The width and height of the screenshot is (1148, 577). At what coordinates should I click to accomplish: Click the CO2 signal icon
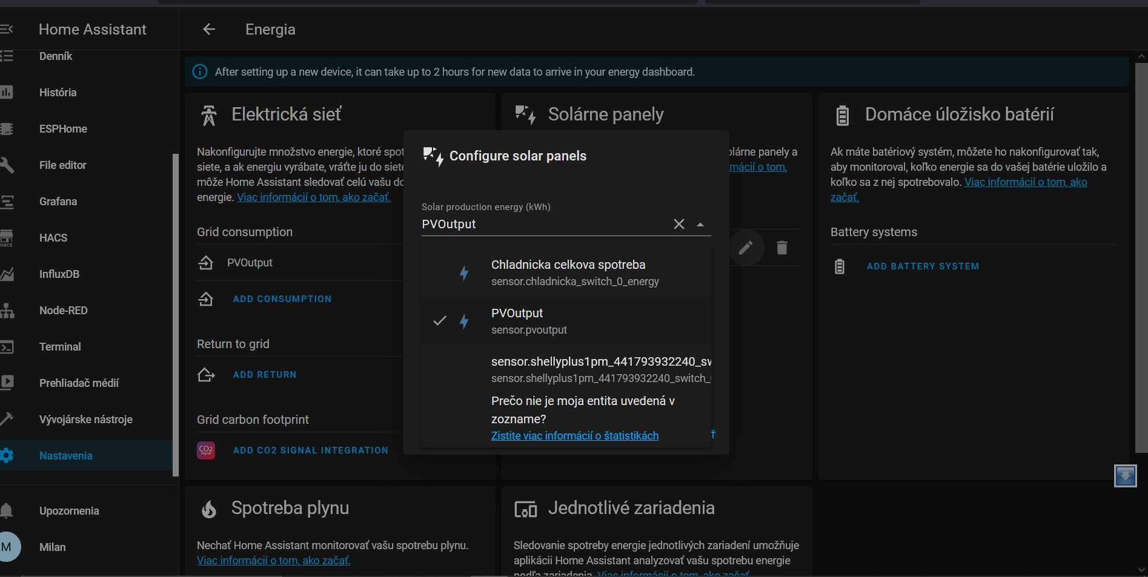(206, 450)
